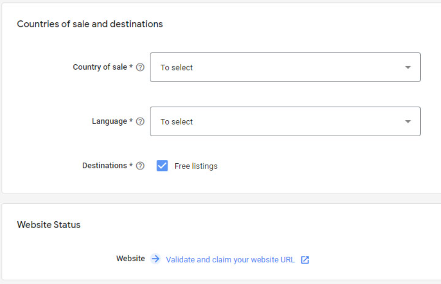Click the help icon beside Language

click(140, 122)
